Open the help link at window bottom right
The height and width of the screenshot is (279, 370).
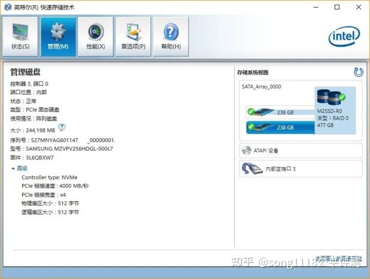click(x=339, y=258)
